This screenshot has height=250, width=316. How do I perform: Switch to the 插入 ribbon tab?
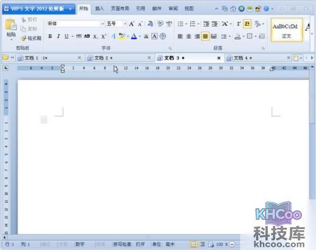click(x=99, y=9)
